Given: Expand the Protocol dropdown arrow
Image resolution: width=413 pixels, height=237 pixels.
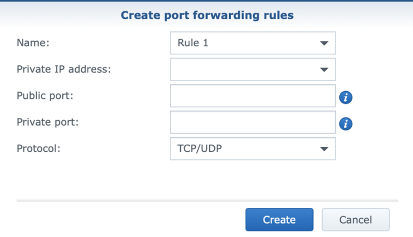Looking at the screenshot, I should pos(324,149).
